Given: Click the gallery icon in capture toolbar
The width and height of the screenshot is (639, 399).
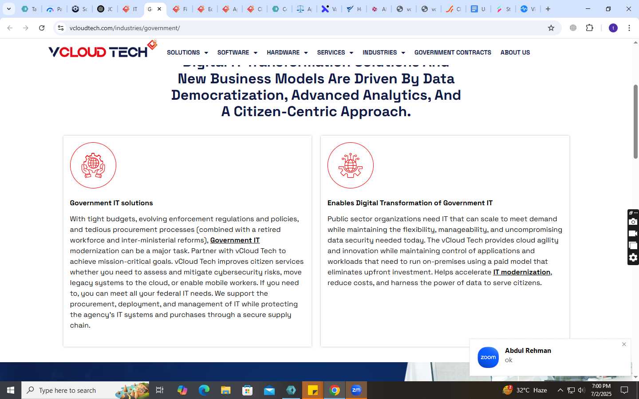Looking at the screenshot, I should coord(633,246).
